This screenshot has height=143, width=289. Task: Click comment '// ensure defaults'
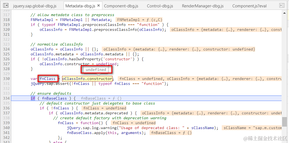point(51,94)
